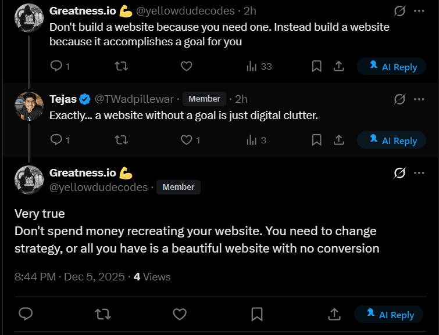Open Tejas's profile picture
The image size is (439, 335).
pyautogui.click(x=29, y=106)
